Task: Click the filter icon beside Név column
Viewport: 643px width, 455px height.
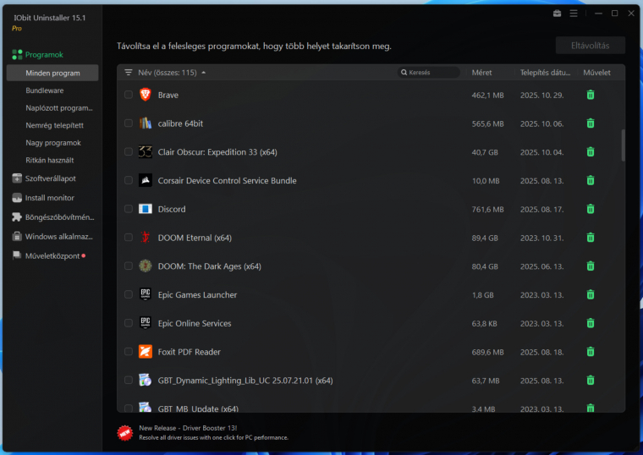Action: pos(129,73)
